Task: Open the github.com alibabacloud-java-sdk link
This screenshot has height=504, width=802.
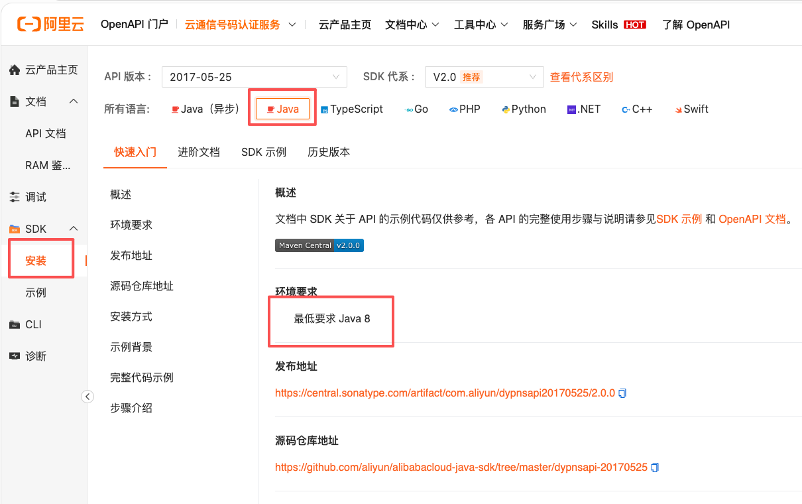Action: [461, 468]
